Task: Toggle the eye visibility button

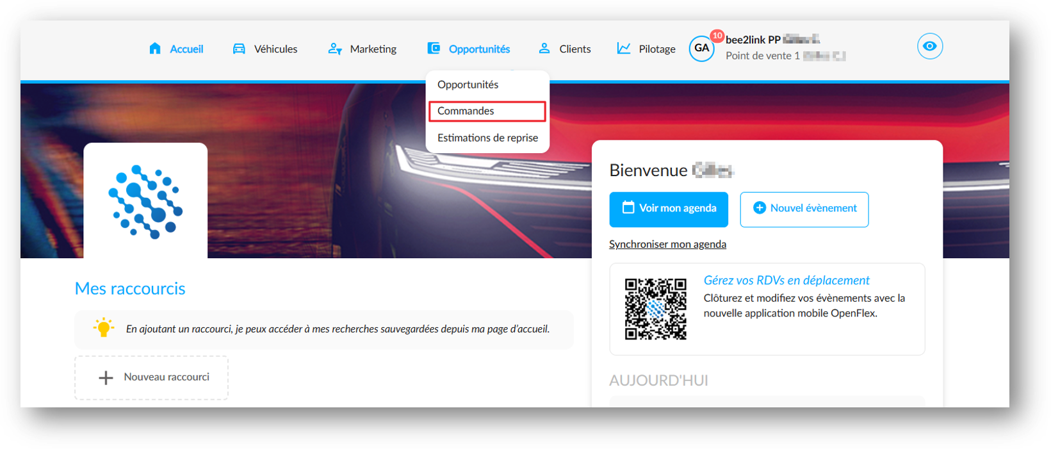Action: (x=930, y=46)
